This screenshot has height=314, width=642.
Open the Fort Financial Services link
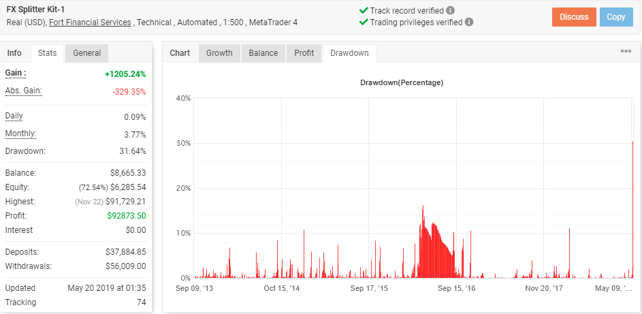90,22
